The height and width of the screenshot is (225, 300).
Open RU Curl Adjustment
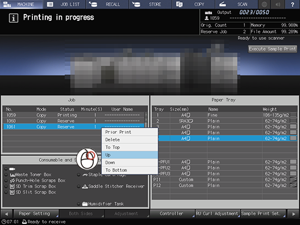218,213
